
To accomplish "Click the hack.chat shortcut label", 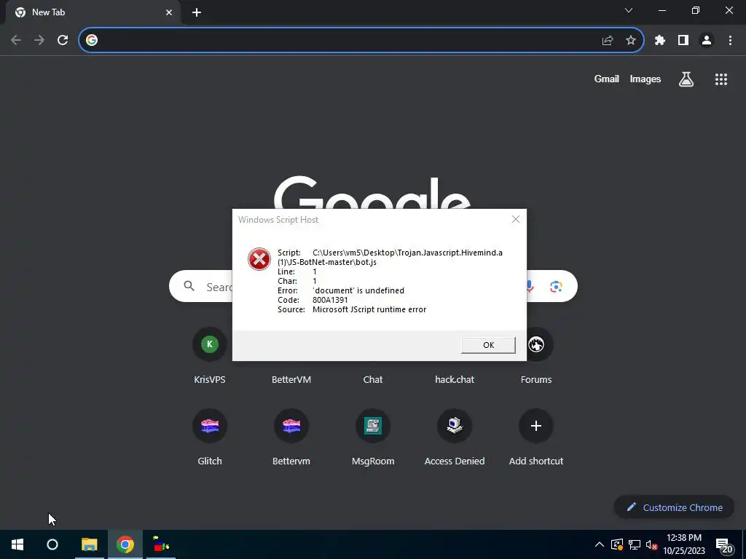I will [455, 380].
